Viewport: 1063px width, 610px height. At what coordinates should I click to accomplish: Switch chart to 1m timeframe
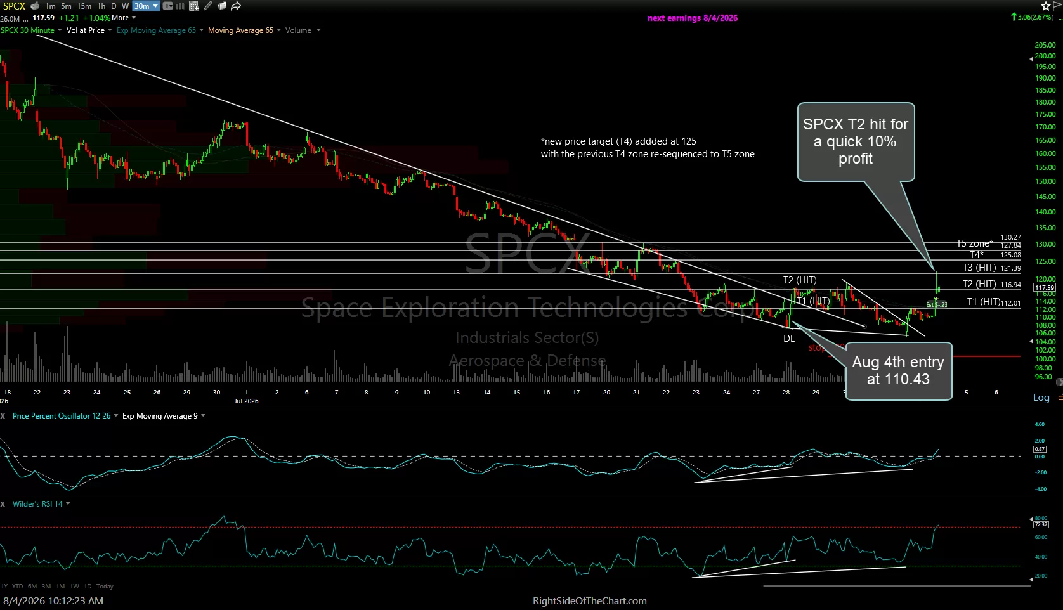click(x=50, y=6)
